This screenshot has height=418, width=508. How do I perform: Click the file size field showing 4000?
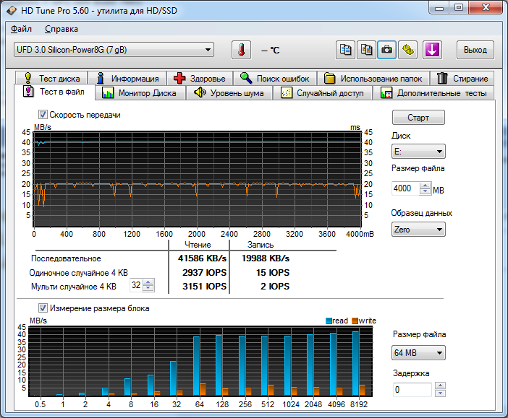point(406,188)
